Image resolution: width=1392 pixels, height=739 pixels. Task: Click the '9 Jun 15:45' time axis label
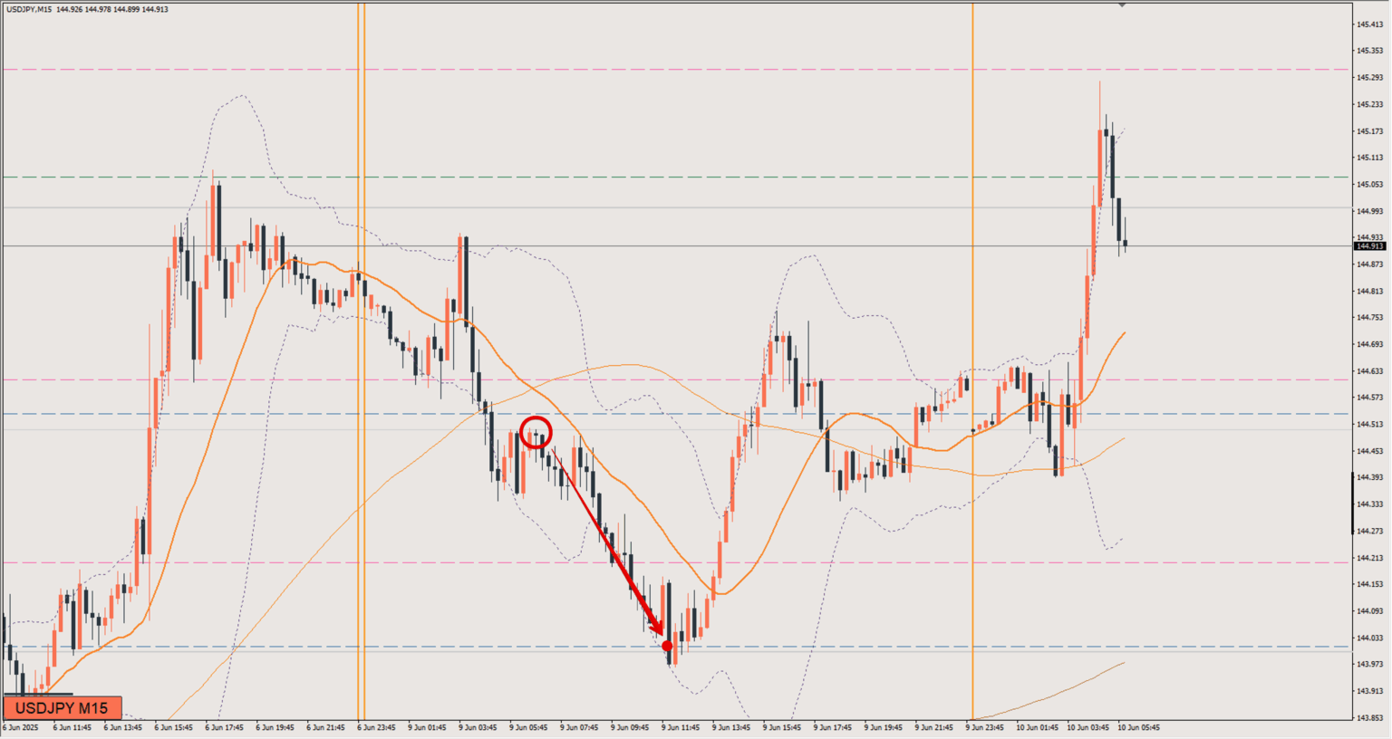tap(783, 727)
